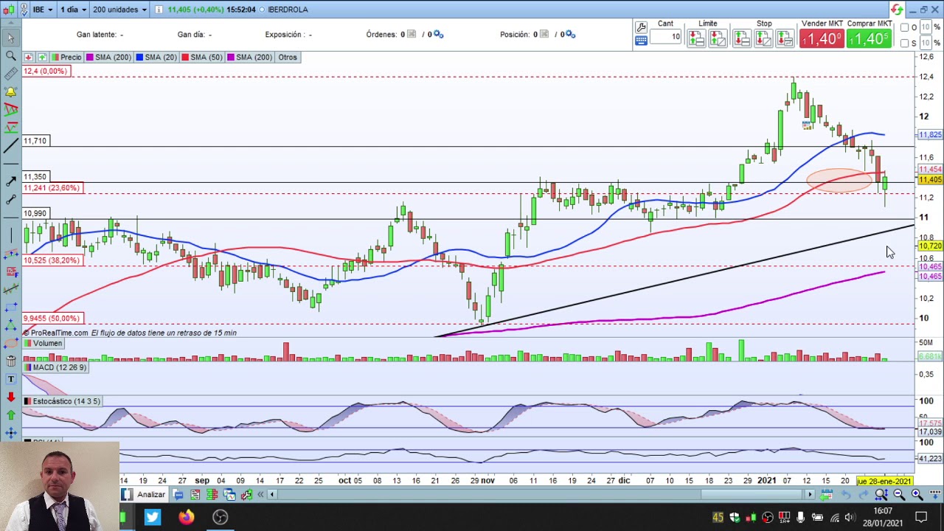Click the Comprar MKT buy button
944x531 pixels.
coord(868,38)
